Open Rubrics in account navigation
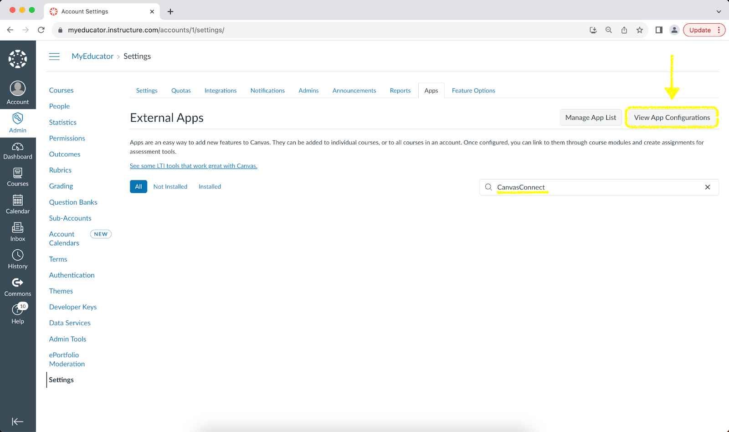The height and width of the screenshot is (432, 729). coord(60,170)
